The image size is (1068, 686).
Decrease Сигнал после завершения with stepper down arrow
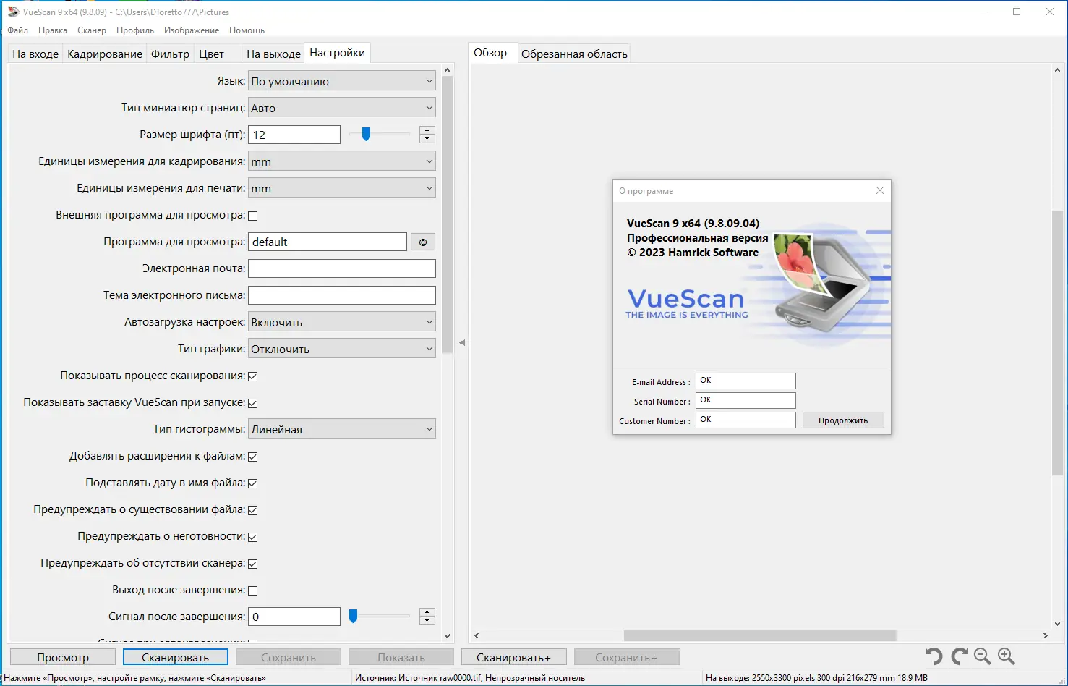[x=427, y=621]
